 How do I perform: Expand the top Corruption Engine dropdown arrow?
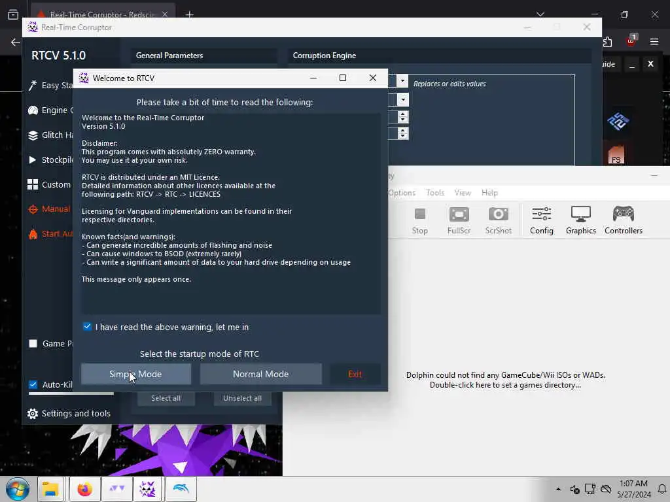coord(402,80)
